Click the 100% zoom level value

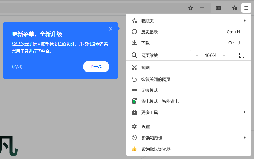(211, 56)
